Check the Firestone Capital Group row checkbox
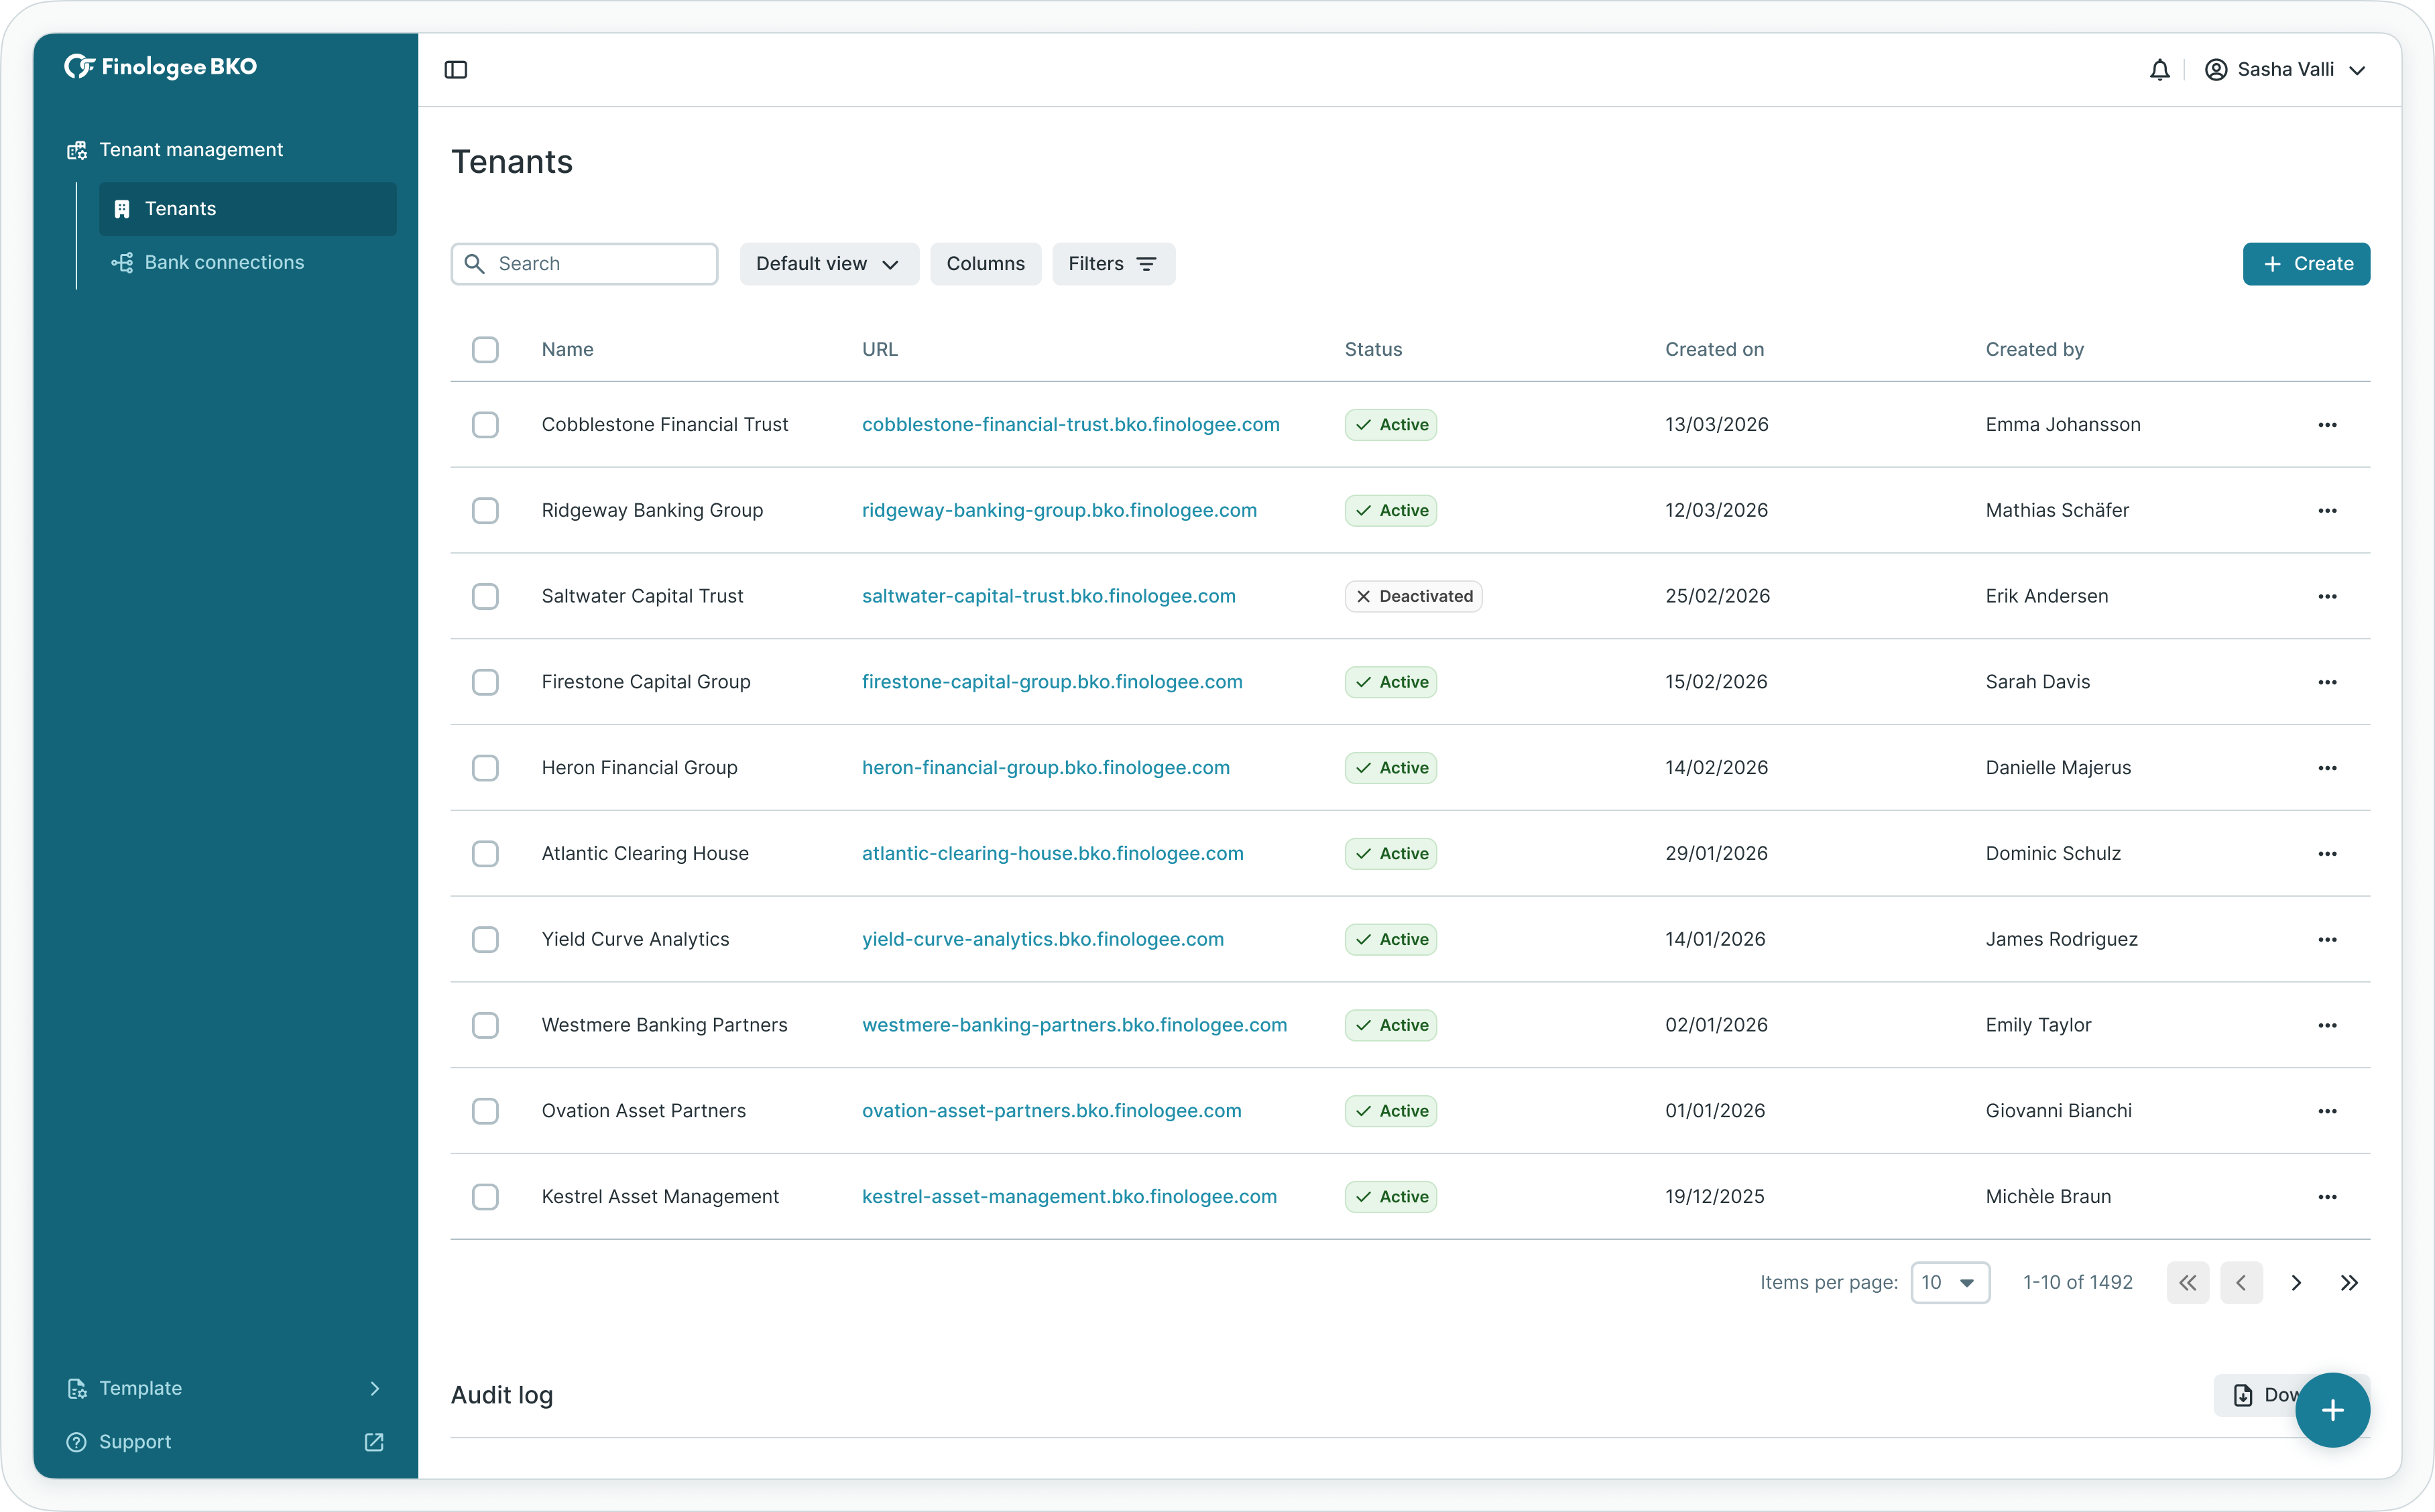Viewport: 2435px width, 1512px height. click(x=485, y=682)
